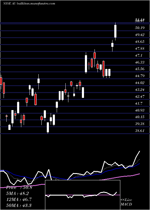Viewport: 150px width, 210px height.
Task: Click the MACD inset chart thumbnail
Action: [82, 195]
